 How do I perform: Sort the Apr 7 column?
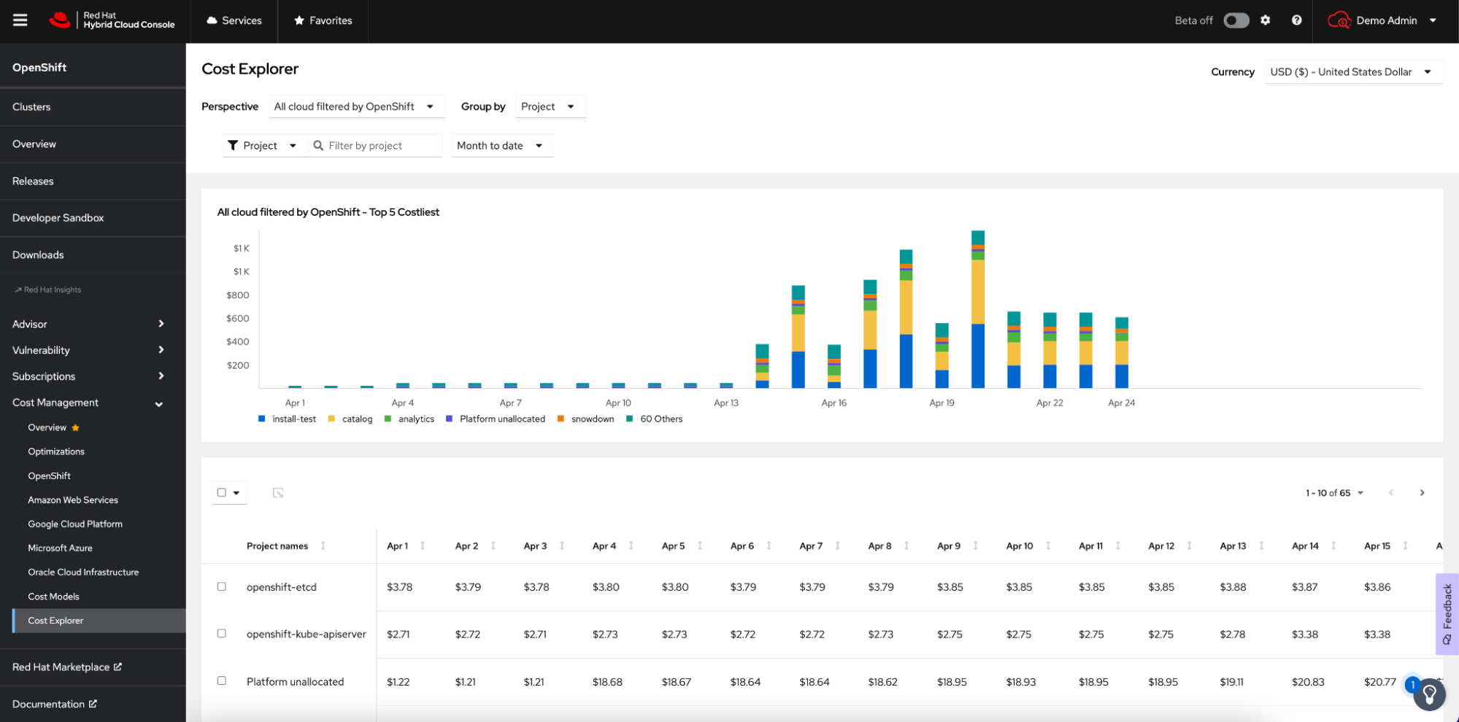[838, 546]
